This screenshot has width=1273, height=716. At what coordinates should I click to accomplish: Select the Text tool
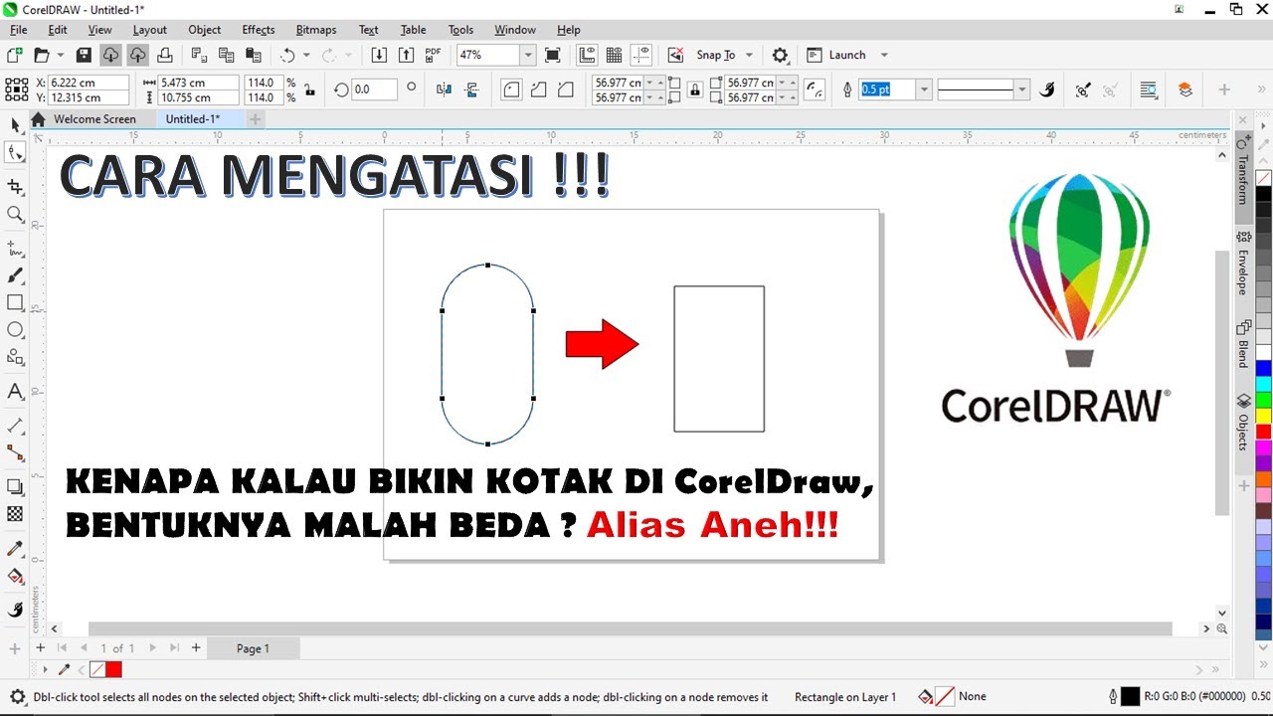click(15, 391)
